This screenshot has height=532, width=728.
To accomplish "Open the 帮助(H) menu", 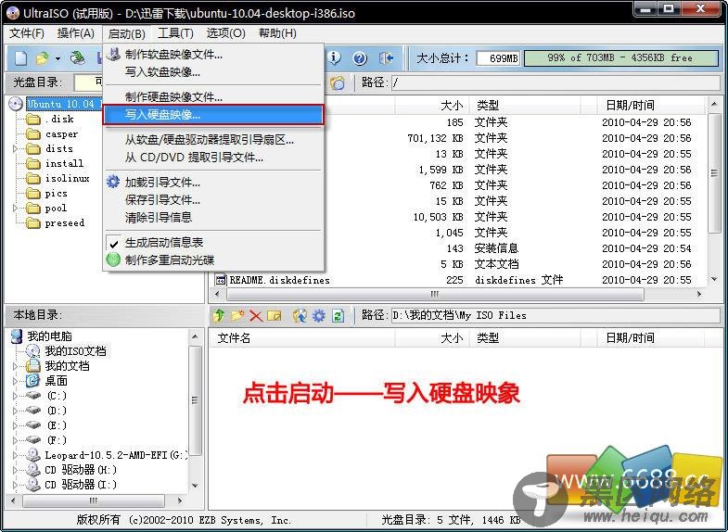I will 277,33.
